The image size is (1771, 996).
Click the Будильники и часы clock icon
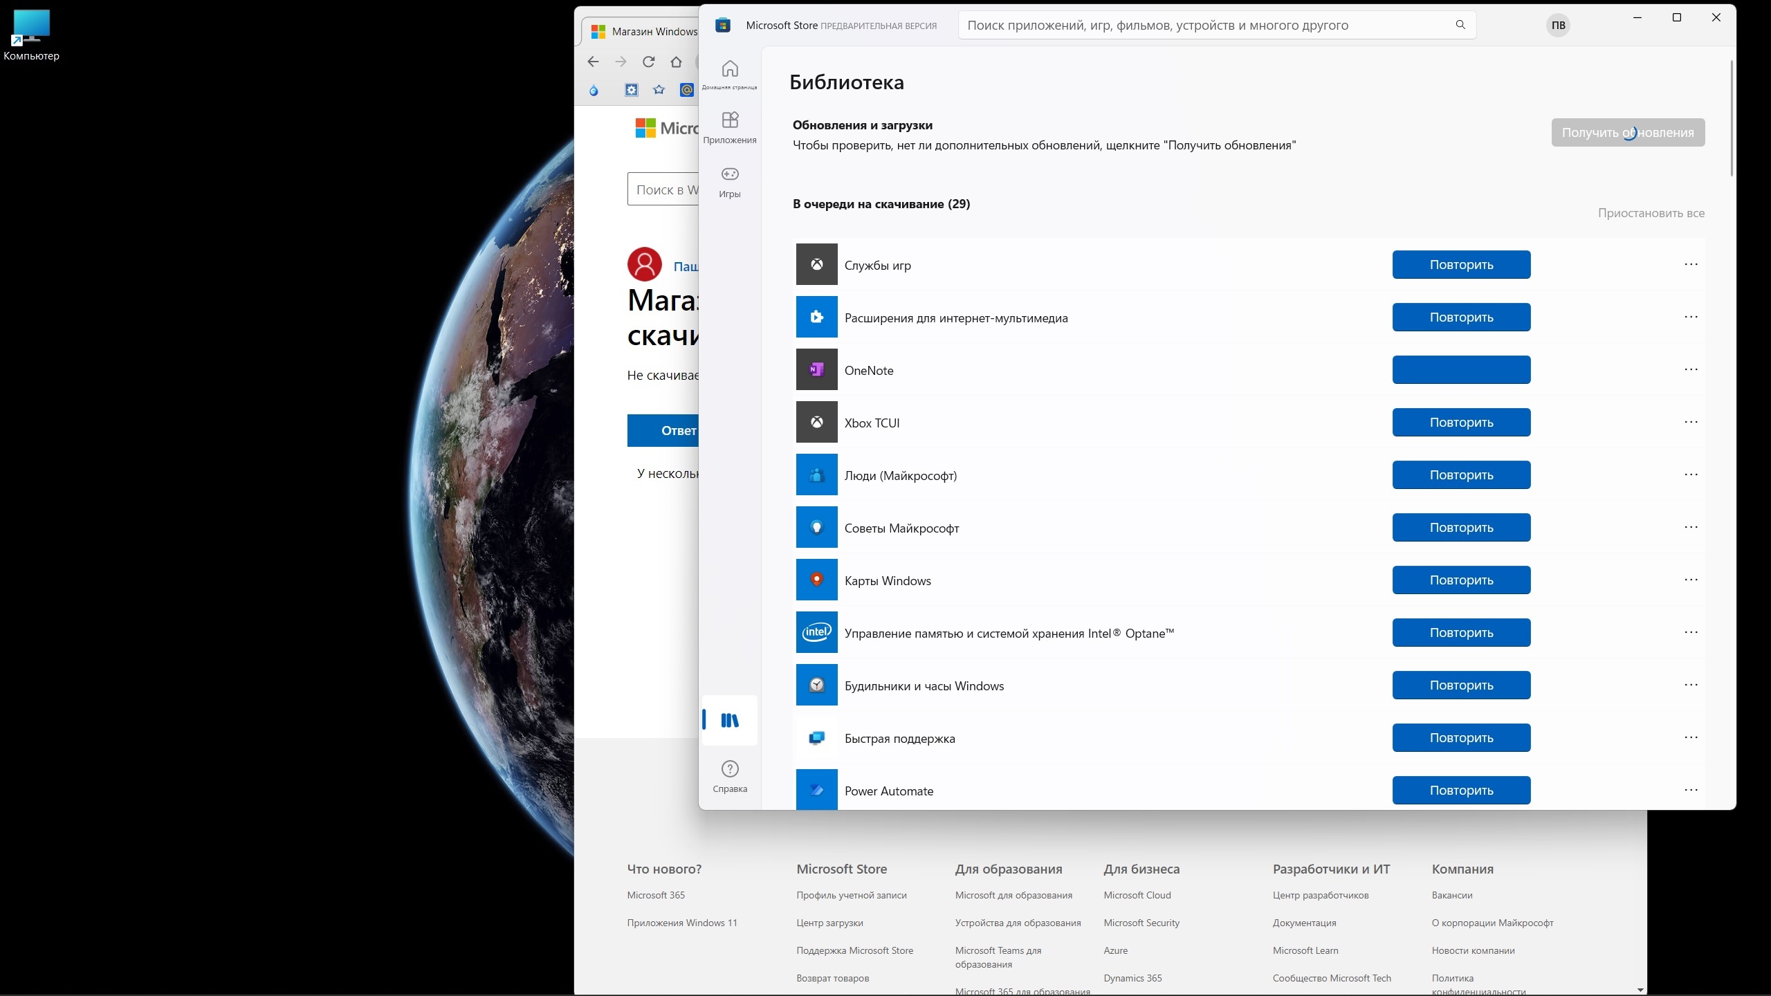(x=816, y=685)
